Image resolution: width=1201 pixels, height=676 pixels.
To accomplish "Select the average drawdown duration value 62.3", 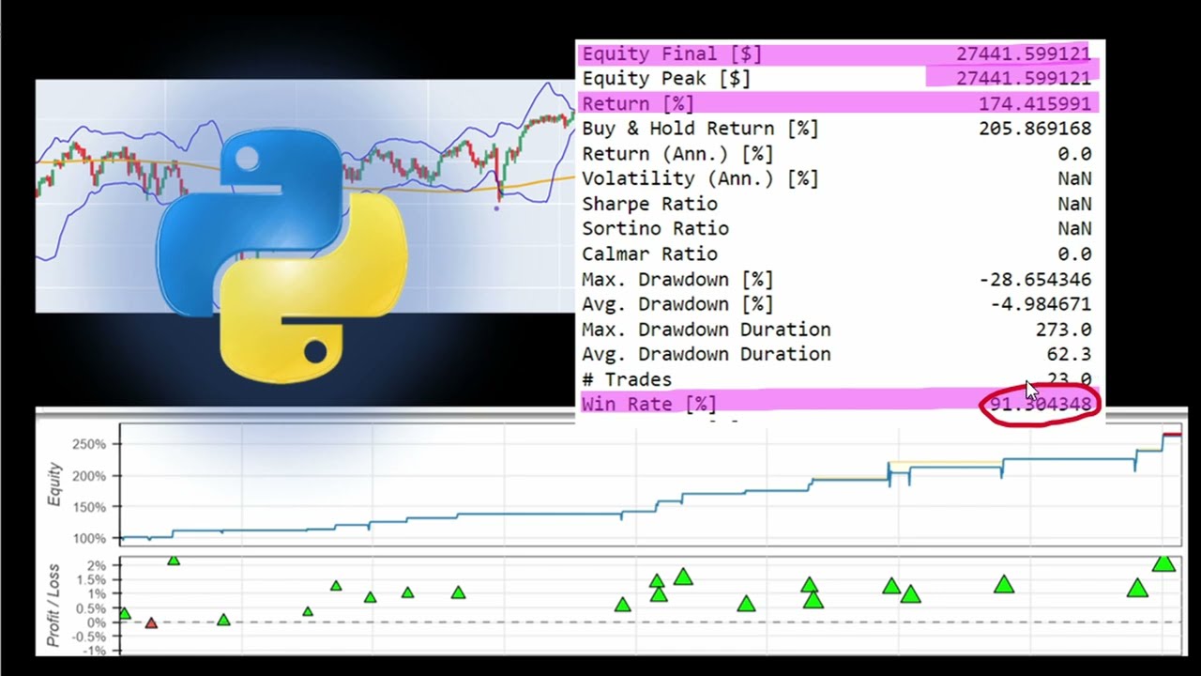I will tap(1069, 354).
